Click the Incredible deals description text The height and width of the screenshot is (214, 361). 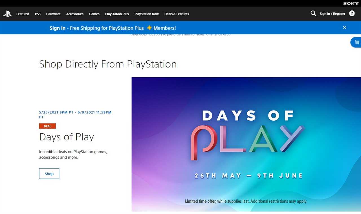coord(73,155)
